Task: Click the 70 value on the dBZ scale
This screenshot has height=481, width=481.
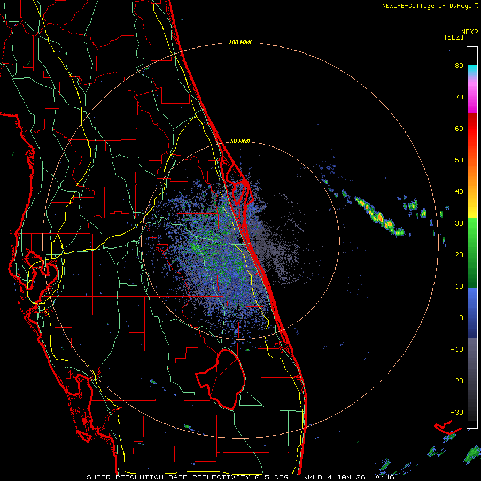Action: [459, 97]
